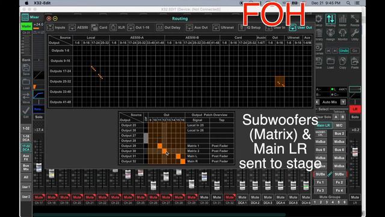385x217 pixels.
Task: Adjust the DCA 1 fader
Action: [242, 186]
